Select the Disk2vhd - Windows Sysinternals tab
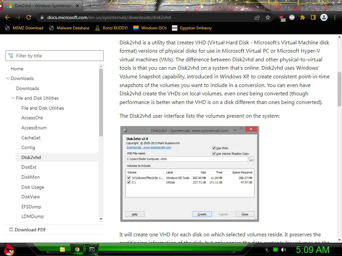The height and width of the screenshot is (256, 342). [42, 6]
